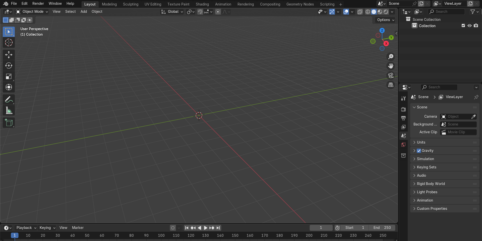Viewport: 482px width, 241px height.
Task: Jump to the timeline start
Action: (187, 228)
